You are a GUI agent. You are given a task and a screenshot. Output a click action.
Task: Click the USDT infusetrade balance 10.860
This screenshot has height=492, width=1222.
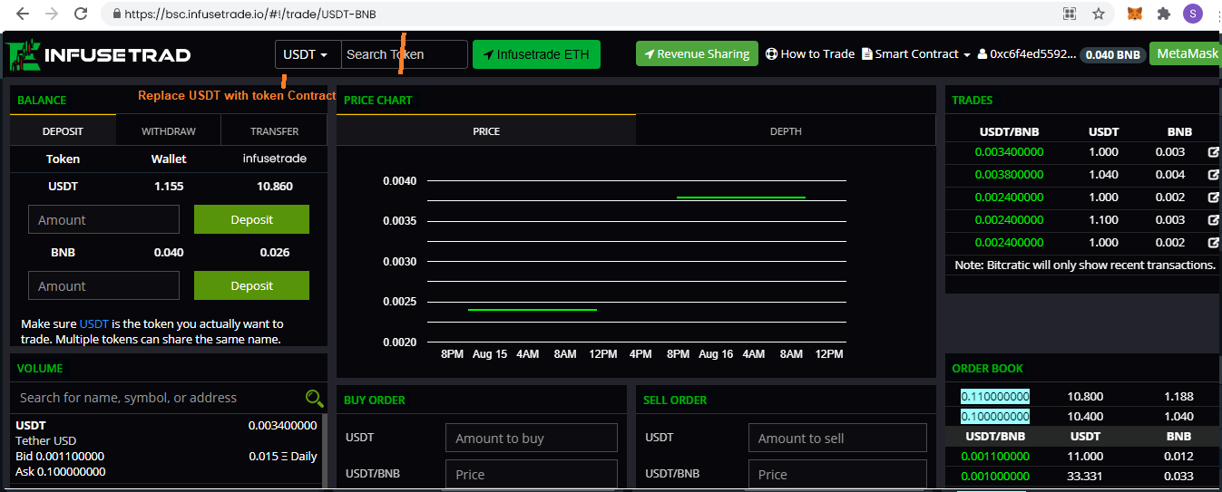point(275,186)
